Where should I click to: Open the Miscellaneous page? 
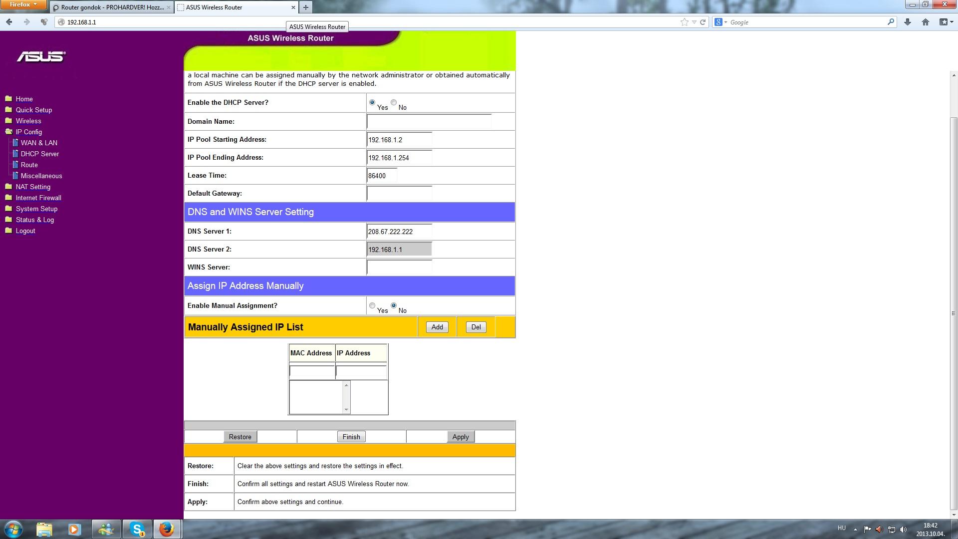[x=41, y=176]
